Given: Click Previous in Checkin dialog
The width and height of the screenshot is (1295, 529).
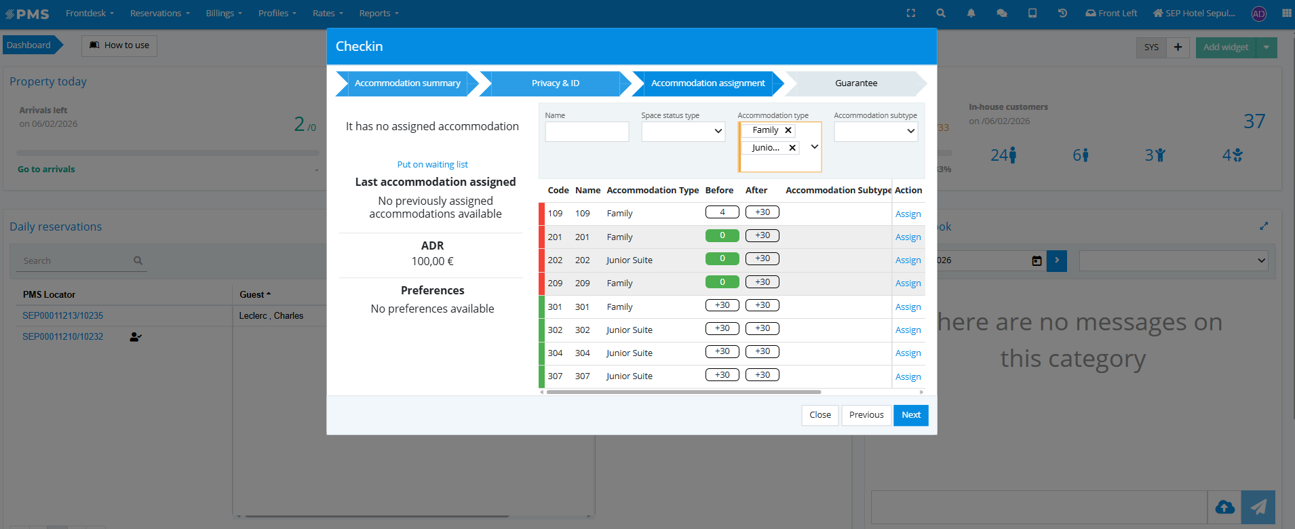Looking at the screenshot, I should tap(866, 415).
